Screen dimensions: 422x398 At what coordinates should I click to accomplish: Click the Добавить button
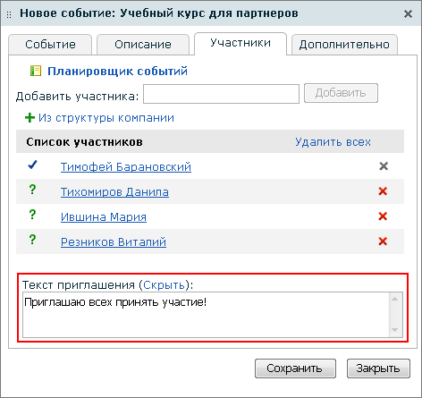[341, 93]
